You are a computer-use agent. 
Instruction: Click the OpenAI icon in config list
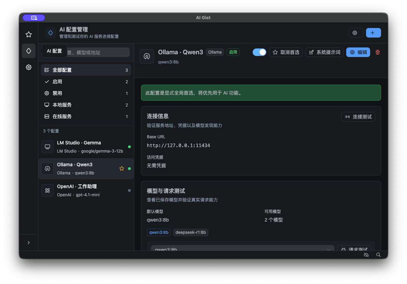[47, 190]
